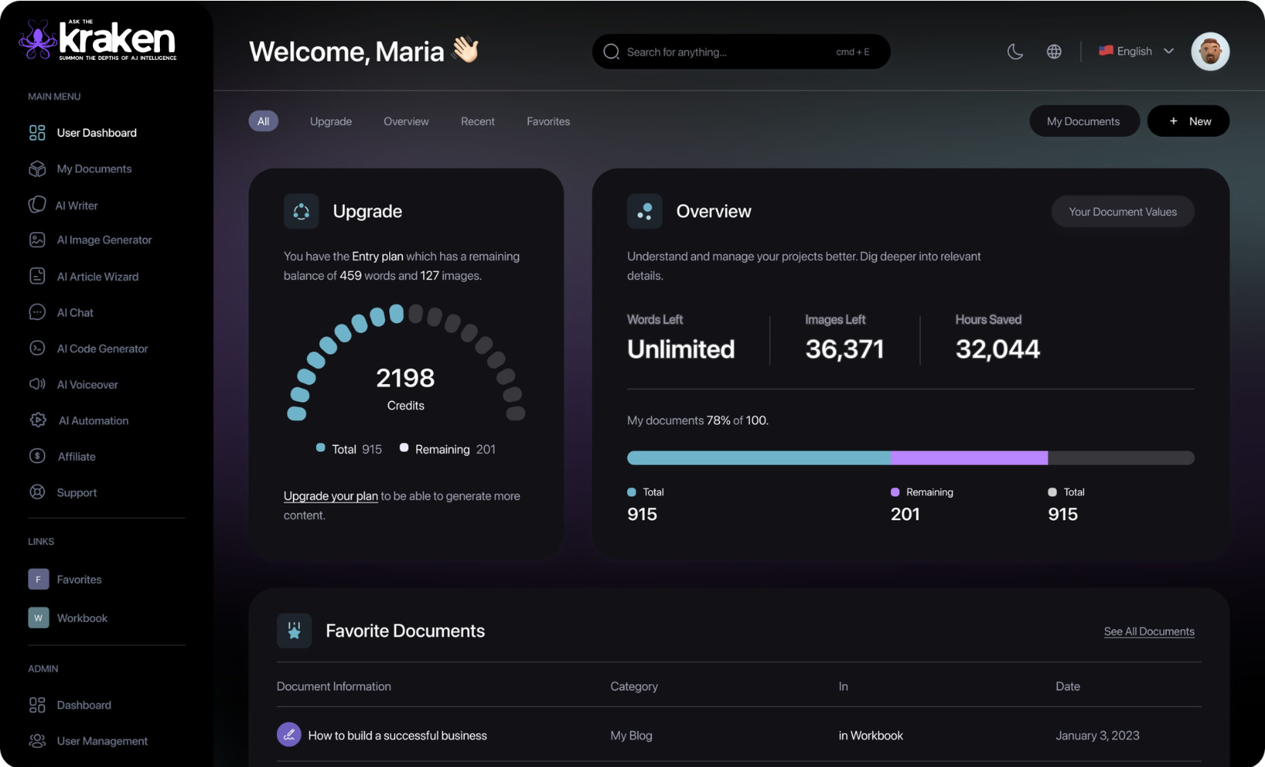The height and width of the screenshot is (767, 1265).
Task: Select the Favorites filter tab
Action: tap(548, 121)
